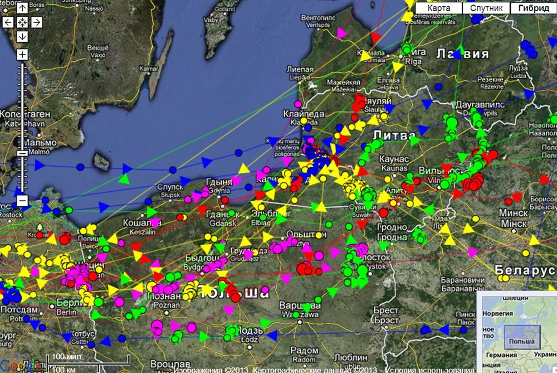Click the zoom slider handle
The width and height of the screenshot is (557, 373).
(x=22, y=153)
